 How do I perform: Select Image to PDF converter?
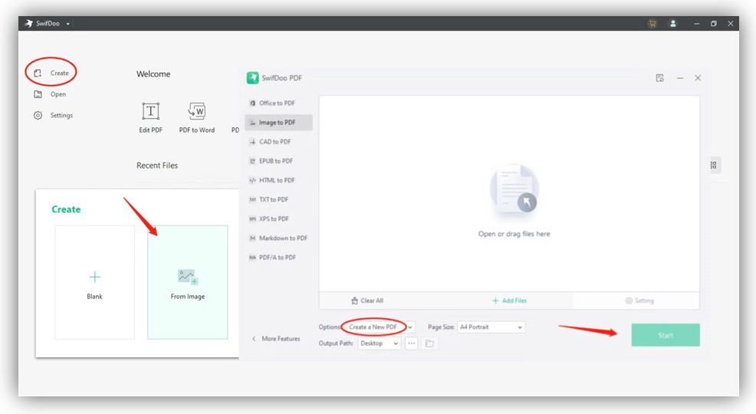(x=278, y=123)
